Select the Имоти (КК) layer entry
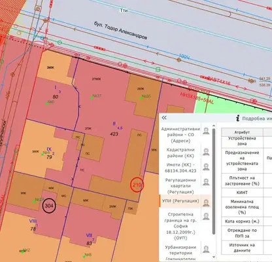272x262 pixels. click(x=180, y=168)
